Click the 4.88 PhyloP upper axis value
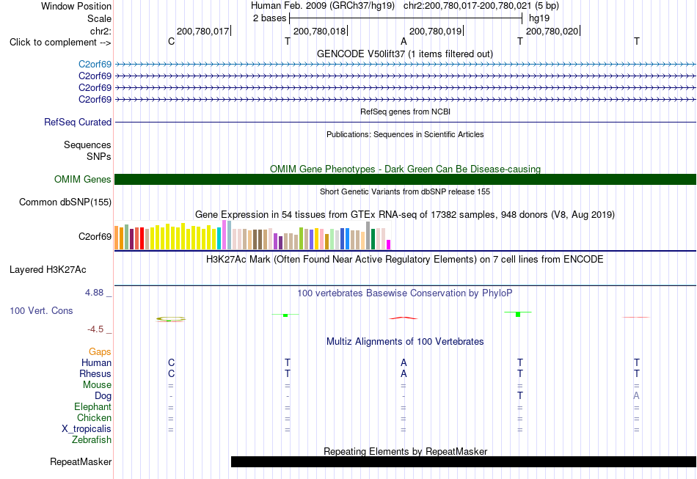Viewport: 697px width, 479px height. coord(94,293)
